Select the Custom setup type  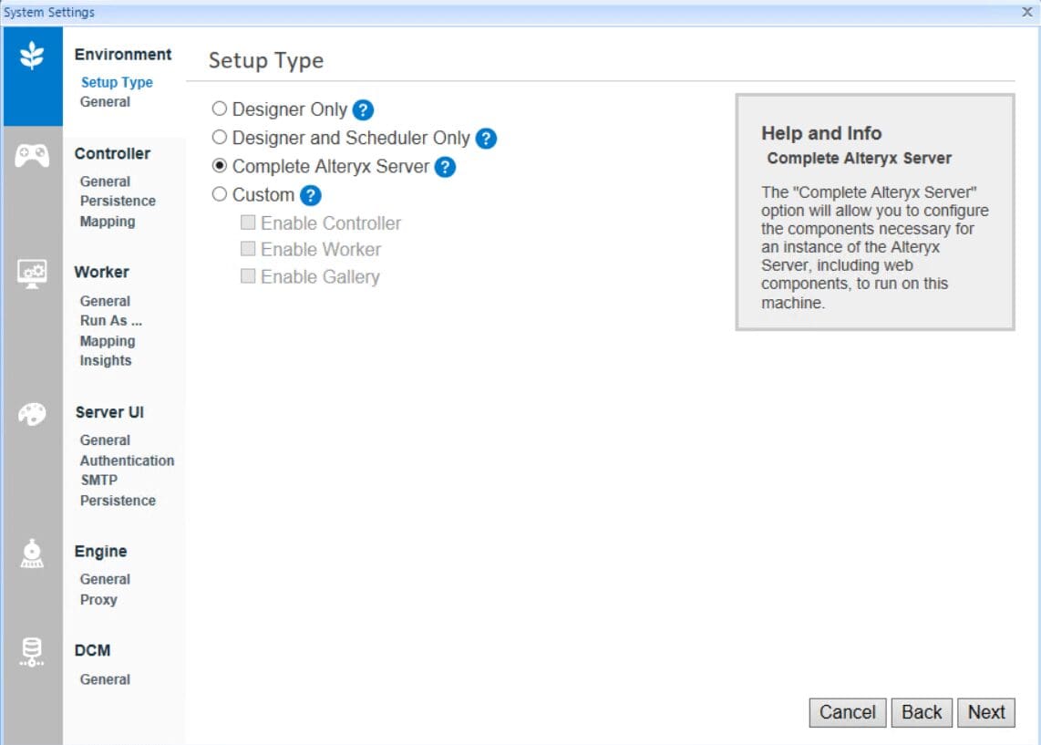pyautogui.click(x=219, y=194)
